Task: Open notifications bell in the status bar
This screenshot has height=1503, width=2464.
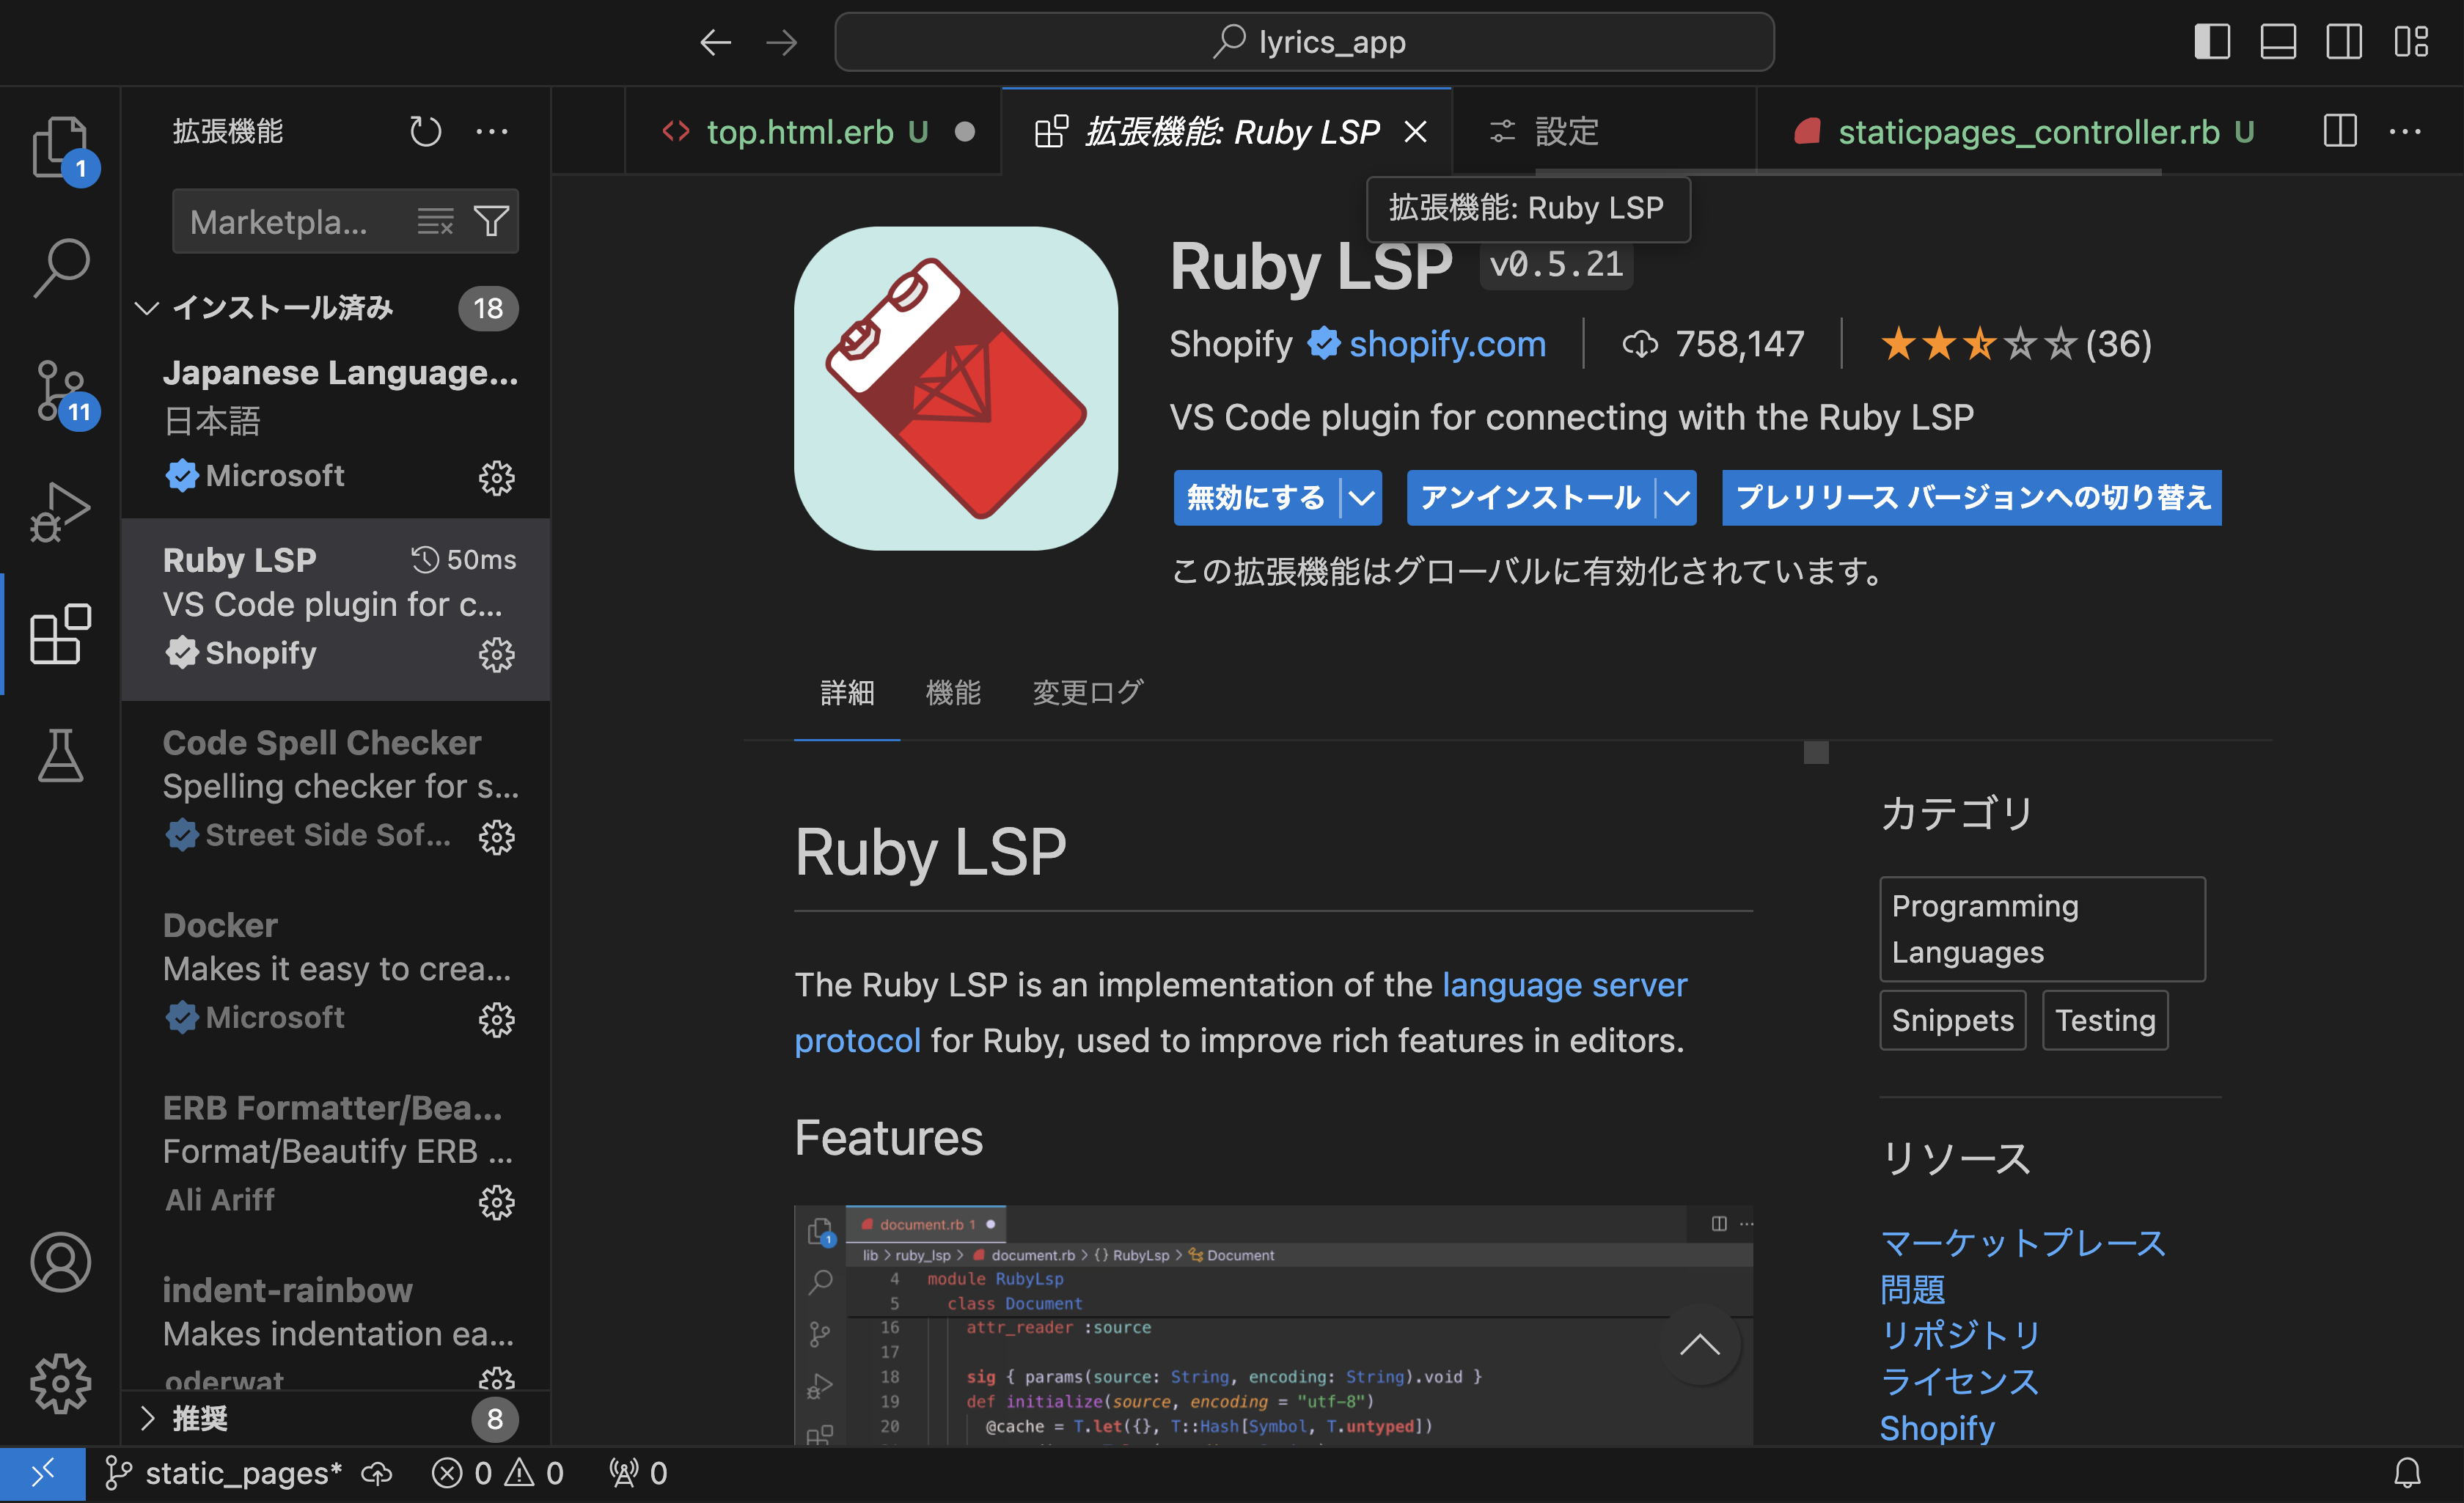Action: click(x=2410, y=1473)
